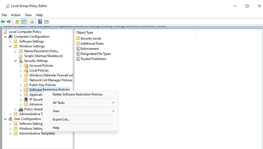The height and width of the screenshot is (149, 263).
Task: Select the Enforcement list entry
Action: point(90,49)
